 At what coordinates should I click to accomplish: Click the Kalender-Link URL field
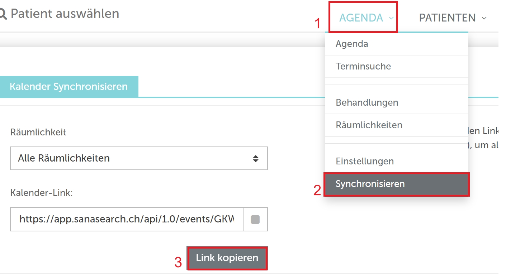(x=127, y=219)
